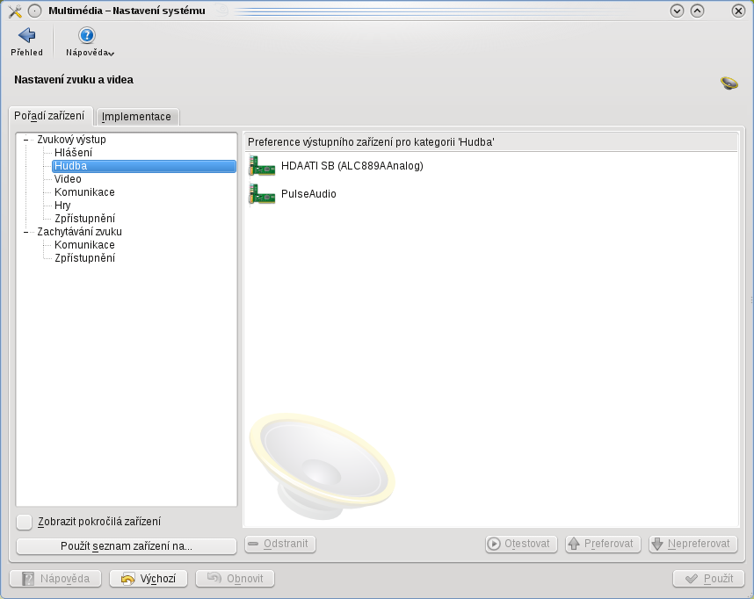Screen dimensions: 754x599
Task: Collapse the Zachytávání zvuku tree node
Action: coord(26,232)
